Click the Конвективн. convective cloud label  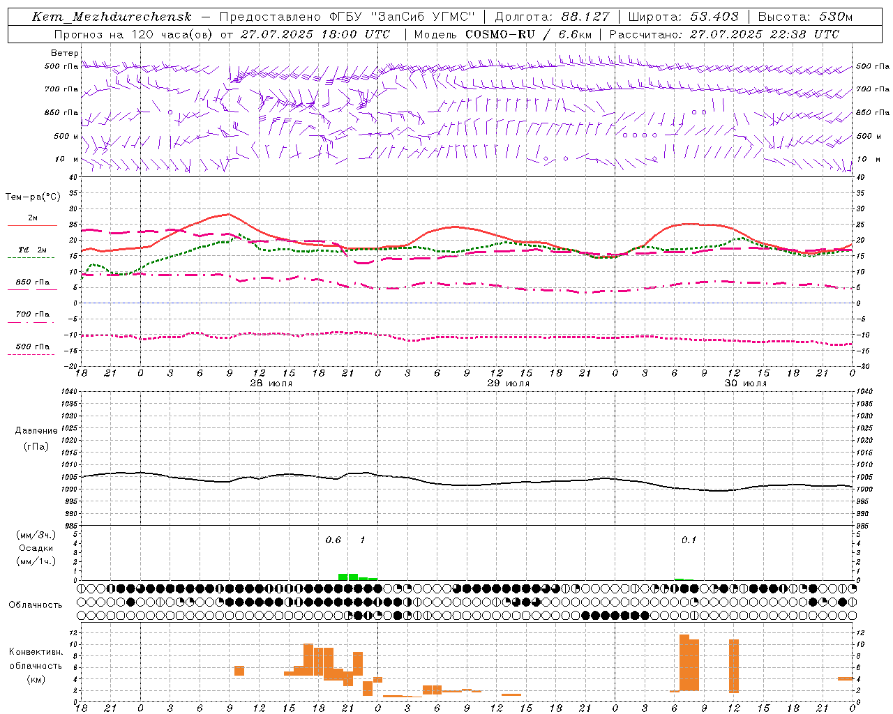point(36,652)
